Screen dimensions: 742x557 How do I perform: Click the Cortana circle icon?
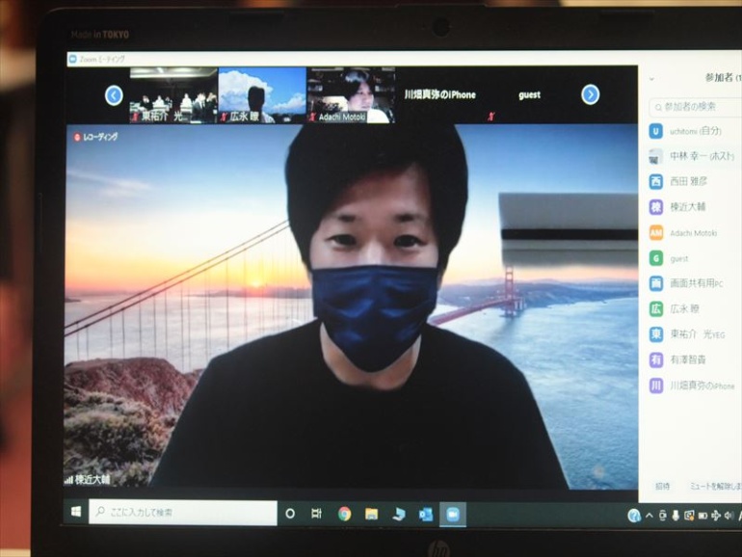click(x=290, y=515)
